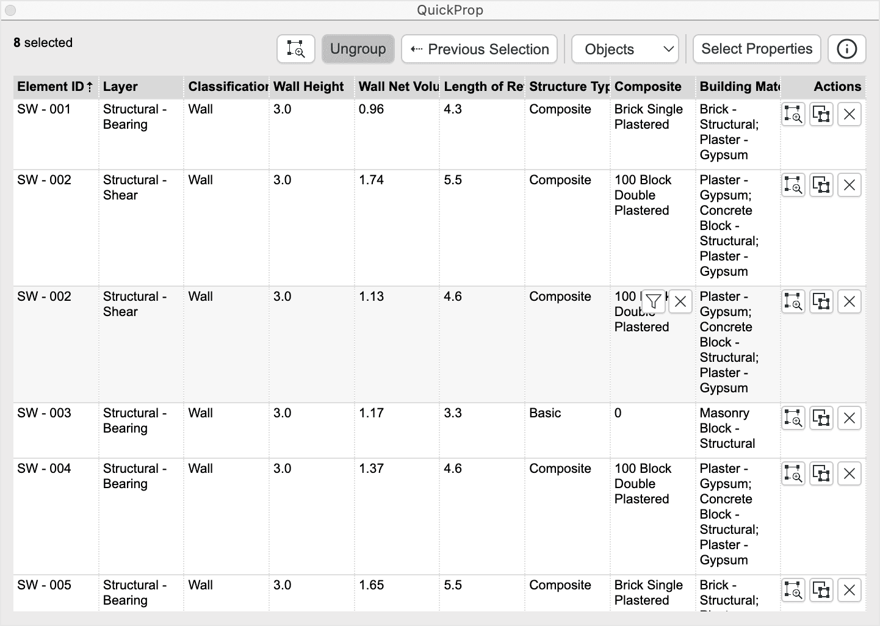Click the info icon button
The height and width of the screenshot is (626, 880).
coord(846,49)
